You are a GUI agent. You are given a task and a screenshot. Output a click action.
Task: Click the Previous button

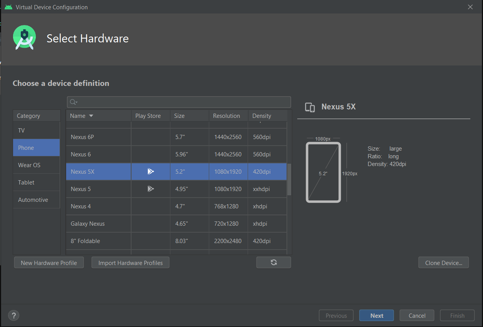click(336, 315)
